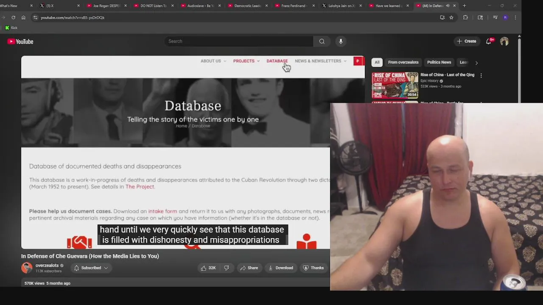Show more filter chips with right arrow

coord(476,63)
